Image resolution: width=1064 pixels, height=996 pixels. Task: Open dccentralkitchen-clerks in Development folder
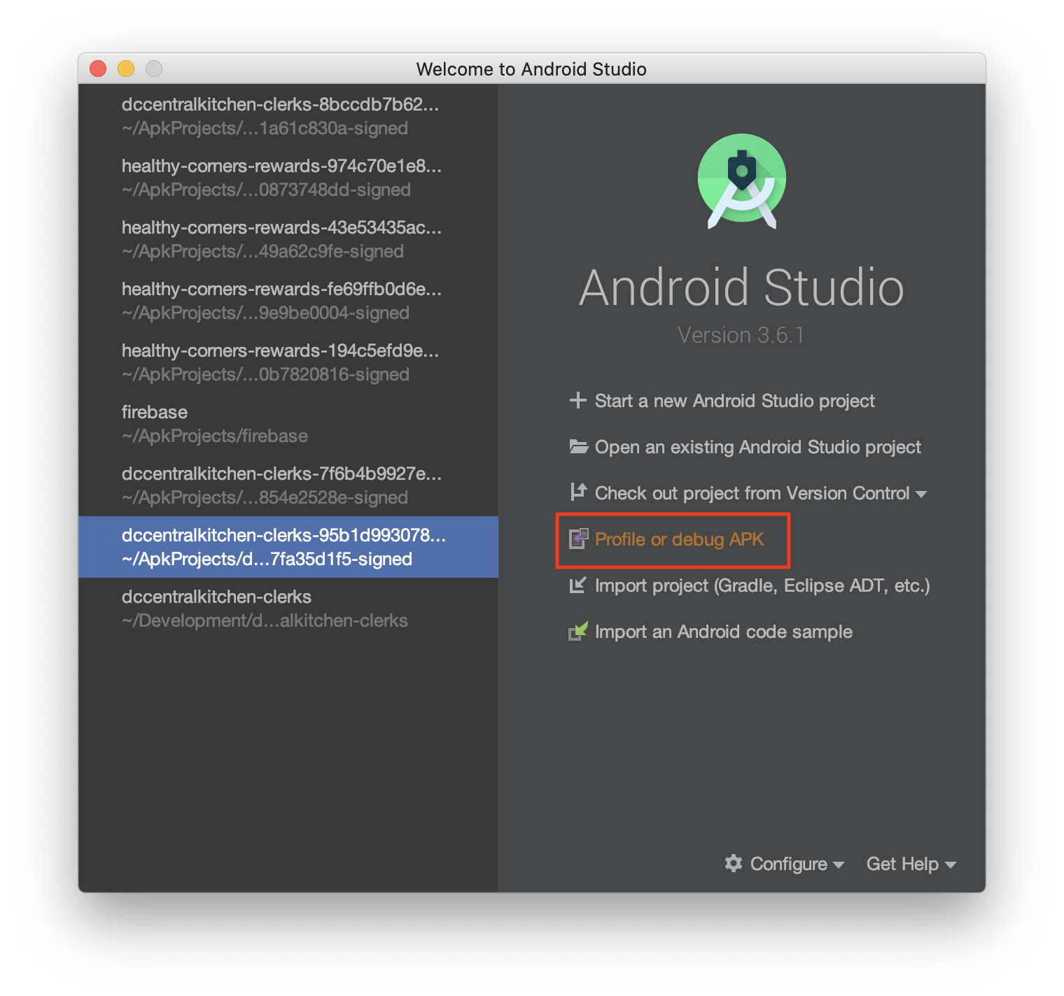point(288,609)
